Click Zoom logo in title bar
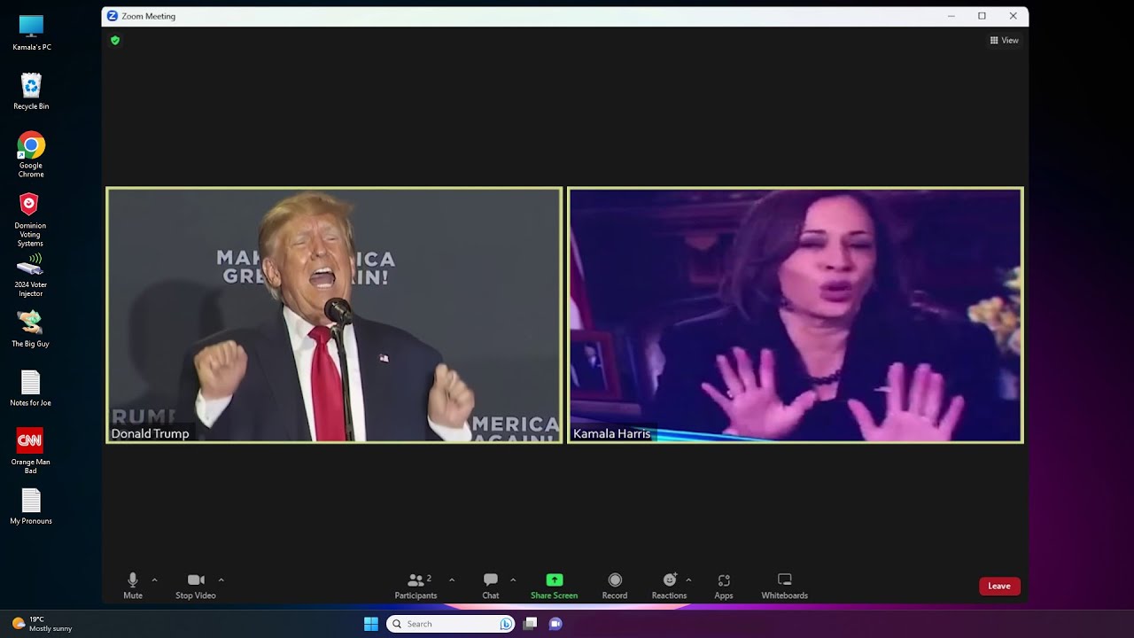1134x638 pixels. pos(113,16)
